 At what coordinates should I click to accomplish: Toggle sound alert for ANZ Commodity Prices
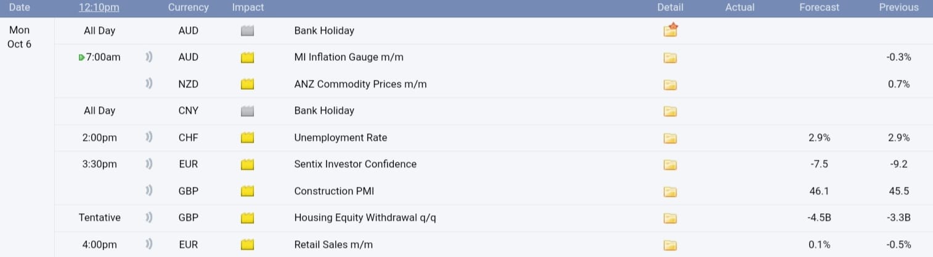[x=149, y=84]
